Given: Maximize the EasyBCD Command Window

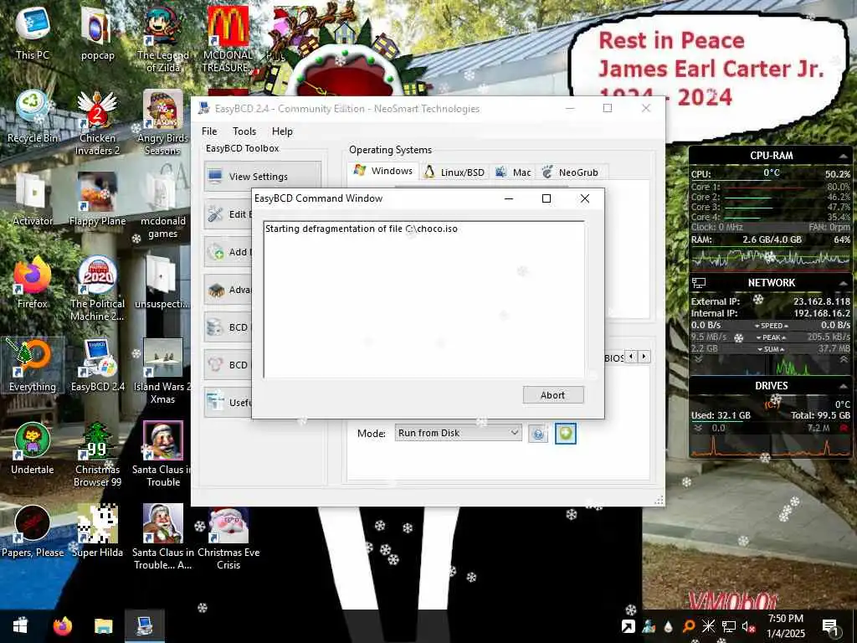Looking at the screenshot, I should click(546, 198).
